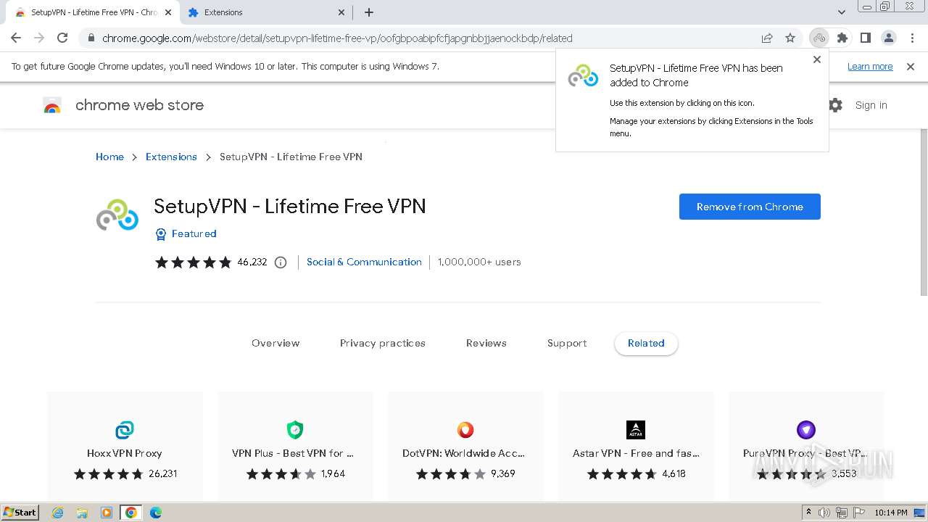Open the Privacy practices tab
The width and height of the screenshot is (928, 522).
pyautogui.click(x=382, y=343)
